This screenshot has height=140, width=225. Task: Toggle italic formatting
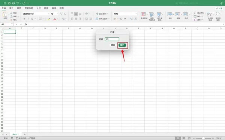[x=28, y=19]
